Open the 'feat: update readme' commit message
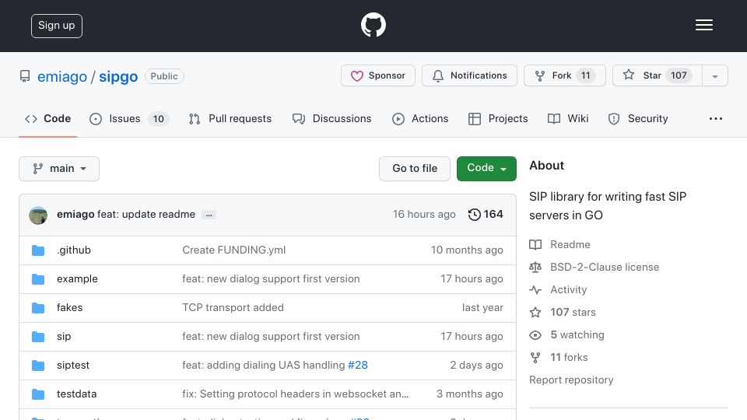The image size is (747, 420). (146, 215)
